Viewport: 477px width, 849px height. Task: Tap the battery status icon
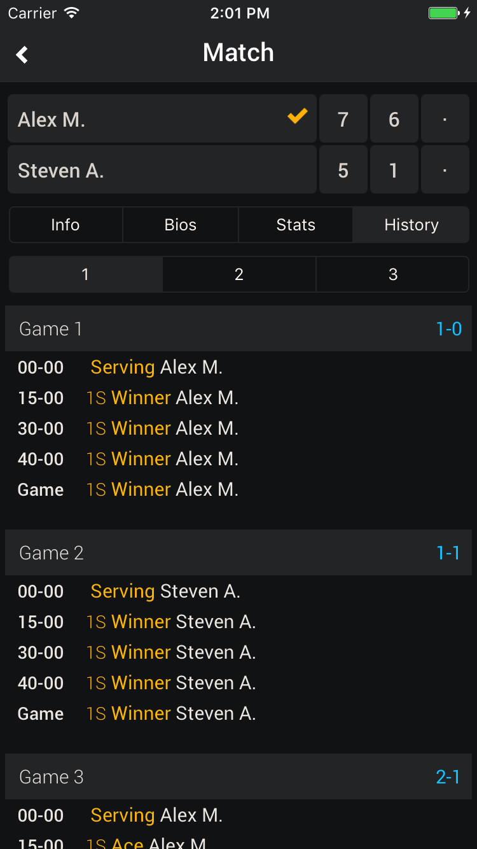pos(443,13)
